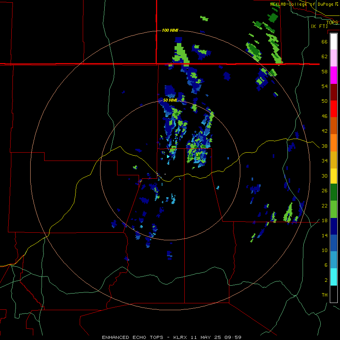Click the '66' scale value
The image size is (340, 340).
point(325,42)
